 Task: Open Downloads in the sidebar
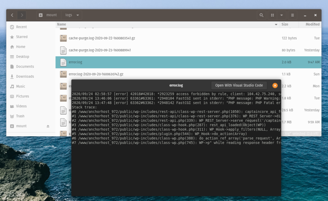[25, 76]
